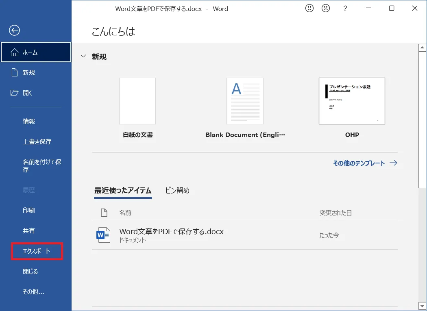427x311 pixels.
Task: Open help with the question mark icon
Action: pyautogui.click(x=345, y=9)
